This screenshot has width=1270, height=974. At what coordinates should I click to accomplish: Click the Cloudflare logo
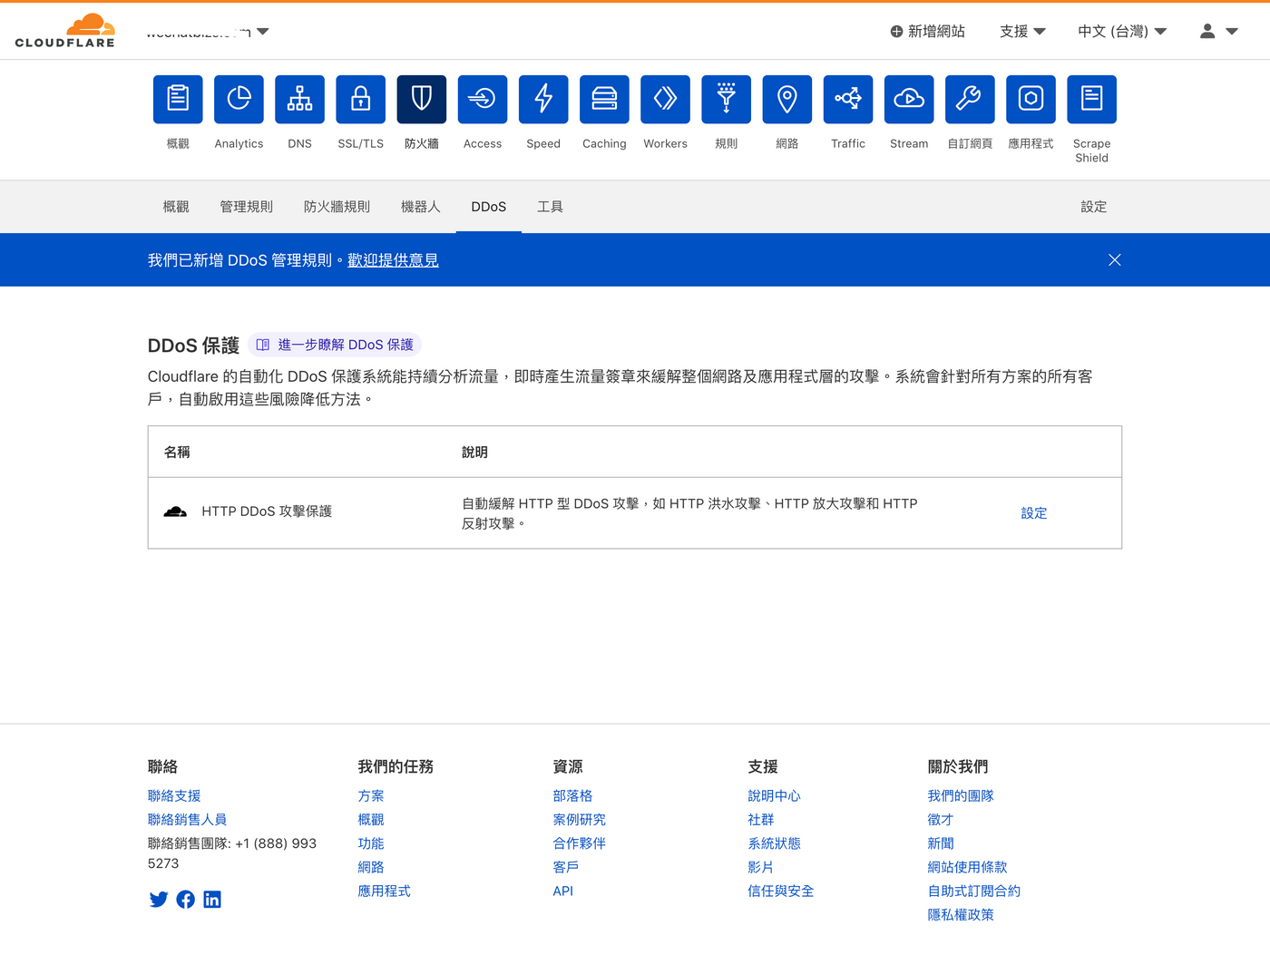[x=65, y=31]
